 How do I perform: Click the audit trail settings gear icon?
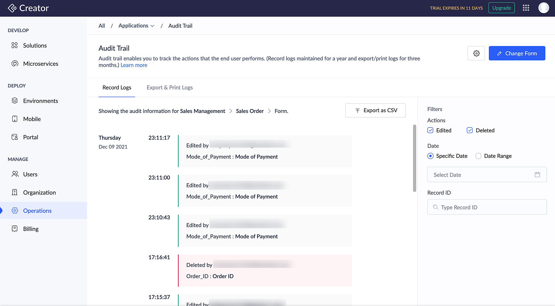pyautogui.click(x=476, y=53)
